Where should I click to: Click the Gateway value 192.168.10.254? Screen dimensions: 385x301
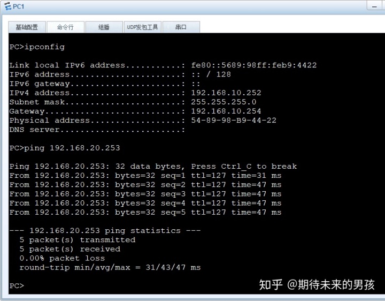(226, 111)
